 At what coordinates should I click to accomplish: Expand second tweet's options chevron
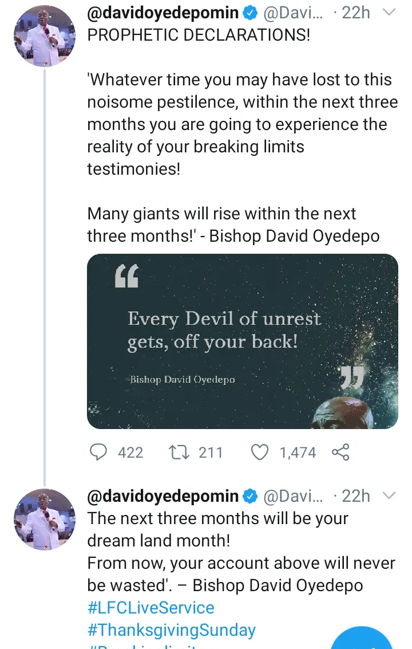click(x=389, y=495)
